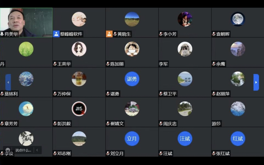Click the blue person icon beside 蔡峰峰软件
264x165 pixels.
[x=56, y=34]
